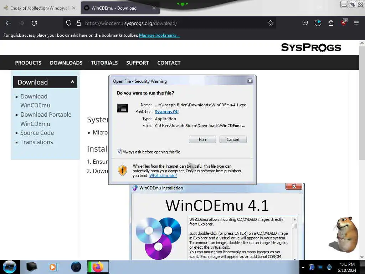Open the clock showing 4:41 PM
The width and height of the screenshot is (365, 274).
tap(347, 267)
